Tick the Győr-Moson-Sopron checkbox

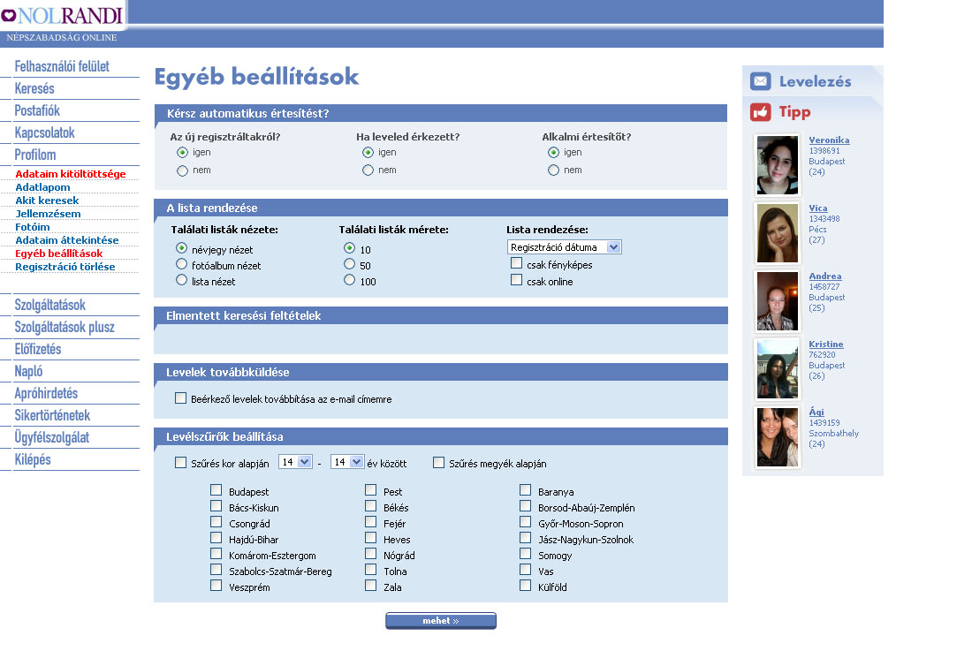[525, 522]
